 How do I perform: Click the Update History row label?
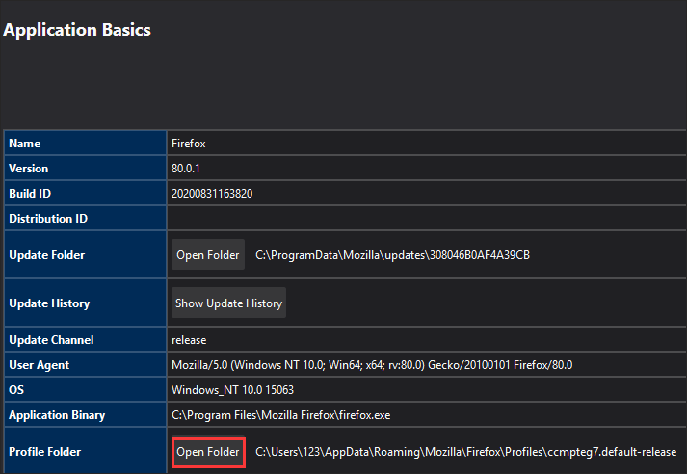49,303
